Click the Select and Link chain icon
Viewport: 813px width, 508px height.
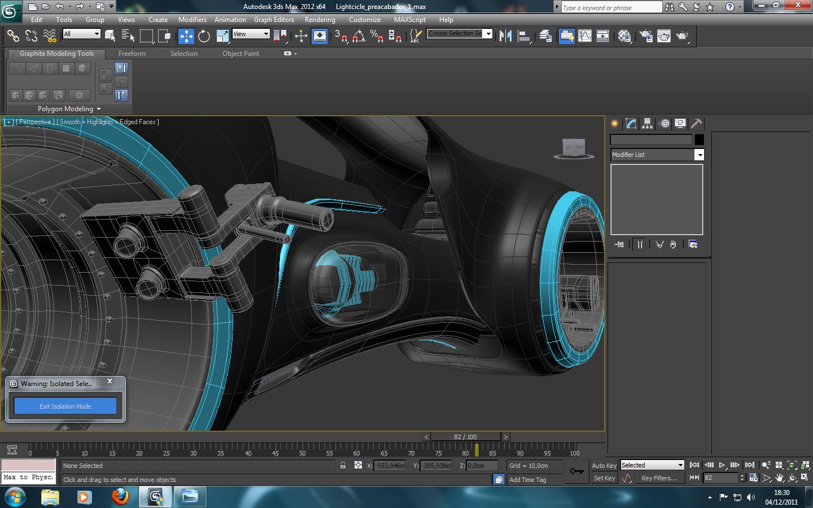pos(12,36)
